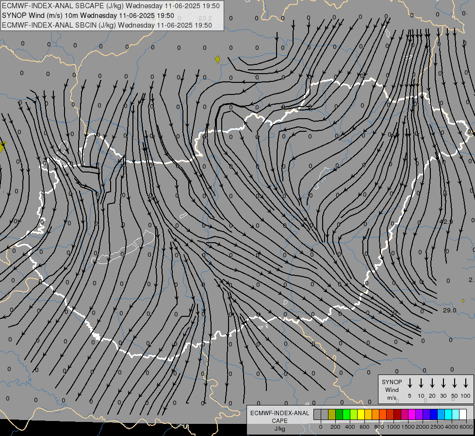Click the SBCIN title line in header
The width and height of the screenshot is (475, 436).
click(107, 25)
